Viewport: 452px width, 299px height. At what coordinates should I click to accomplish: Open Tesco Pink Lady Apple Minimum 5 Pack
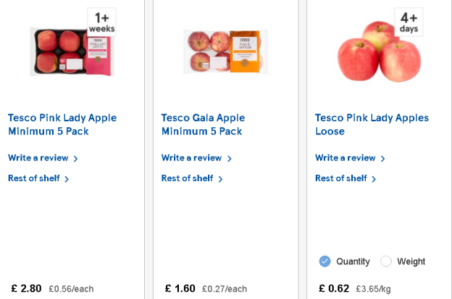(62, 124)
